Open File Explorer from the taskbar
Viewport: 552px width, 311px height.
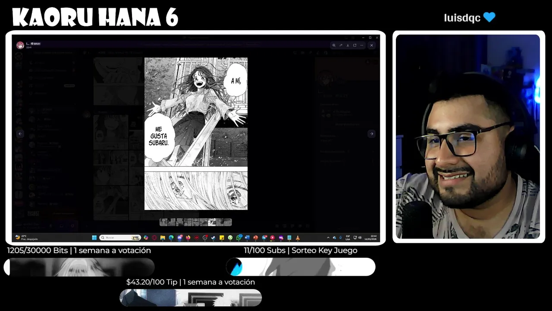click(163, 238)
